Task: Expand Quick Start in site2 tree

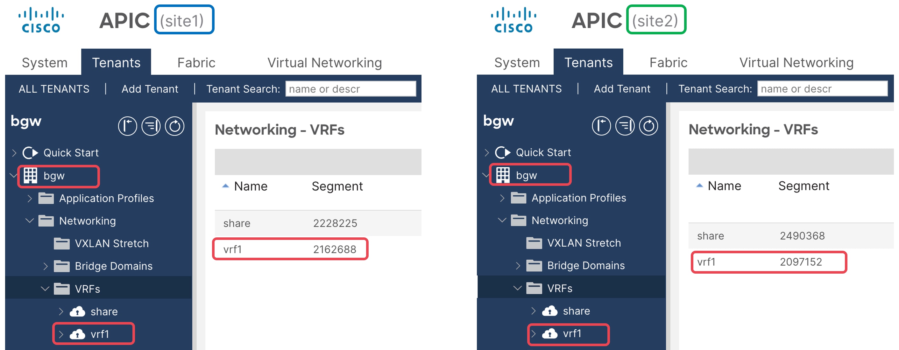Action: pyautogui.click(x=486, y=152)
